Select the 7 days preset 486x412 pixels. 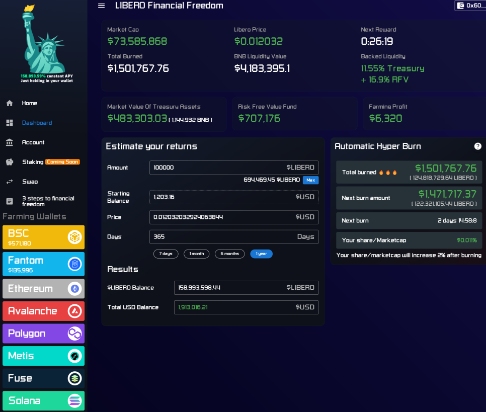pos(166,254)
